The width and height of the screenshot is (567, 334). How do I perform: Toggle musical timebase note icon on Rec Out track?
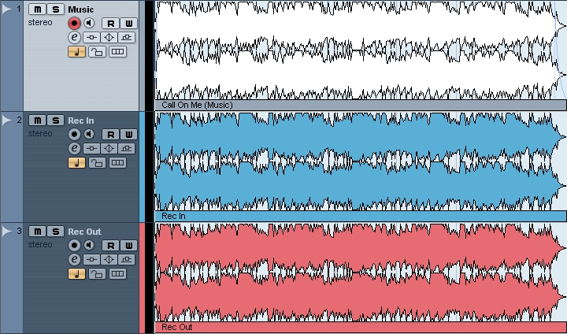coord(76,274)
